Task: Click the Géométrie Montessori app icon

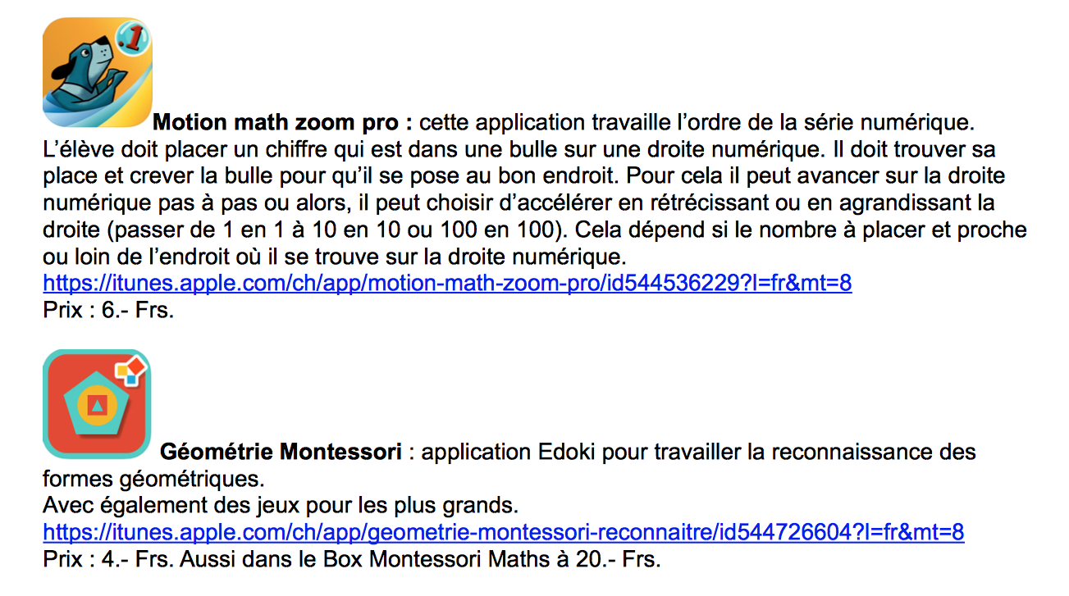Action: pos(97,403)
